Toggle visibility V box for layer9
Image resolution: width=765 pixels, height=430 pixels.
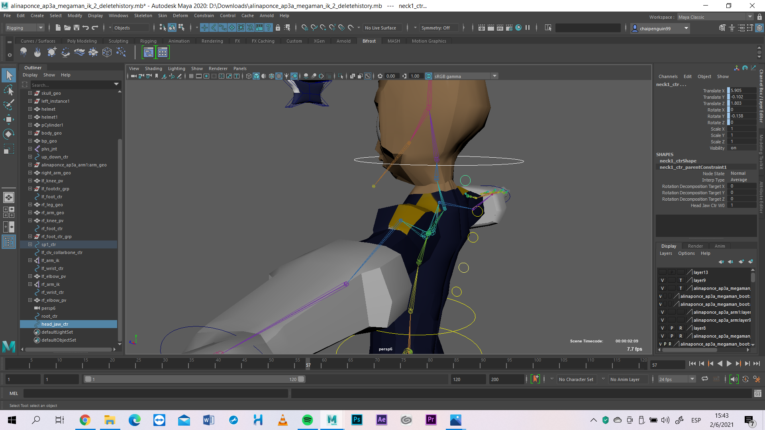coord(662,280)
